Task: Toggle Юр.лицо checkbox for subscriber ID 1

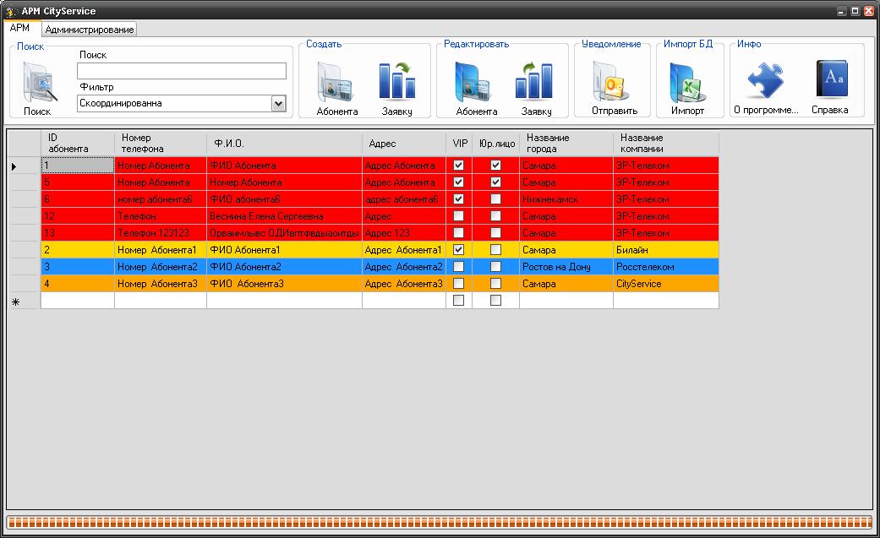Action: (495, 165)
